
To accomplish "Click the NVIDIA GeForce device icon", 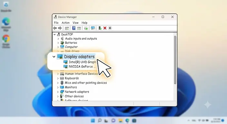I will click(65, 67).
